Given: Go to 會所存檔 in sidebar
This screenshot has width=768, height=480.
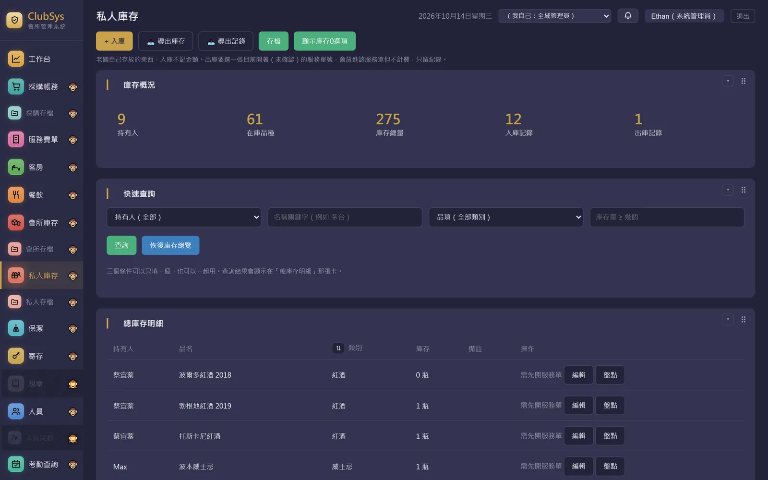Looking at the screenshot, I should (42, 249).
